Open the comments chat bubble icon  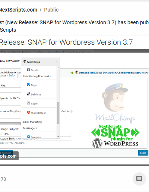139,179
